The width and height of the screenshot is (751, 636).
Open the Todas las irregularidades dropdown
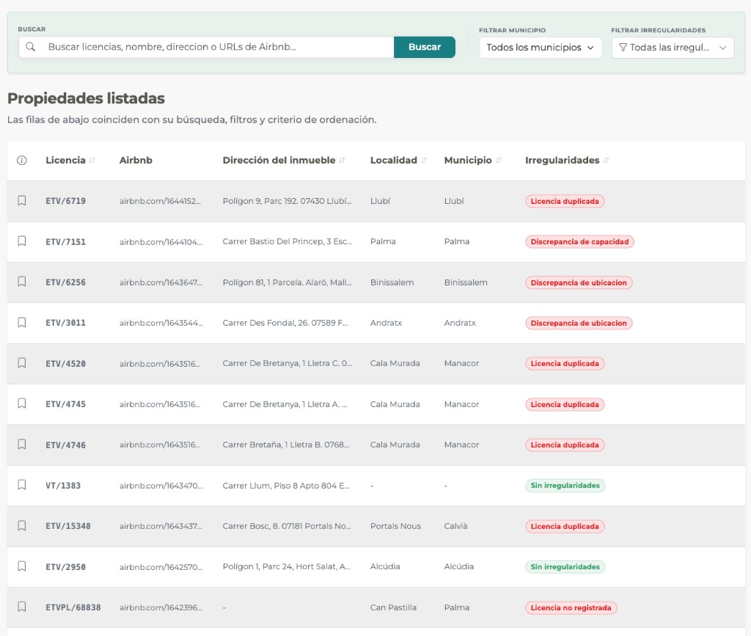673,47
